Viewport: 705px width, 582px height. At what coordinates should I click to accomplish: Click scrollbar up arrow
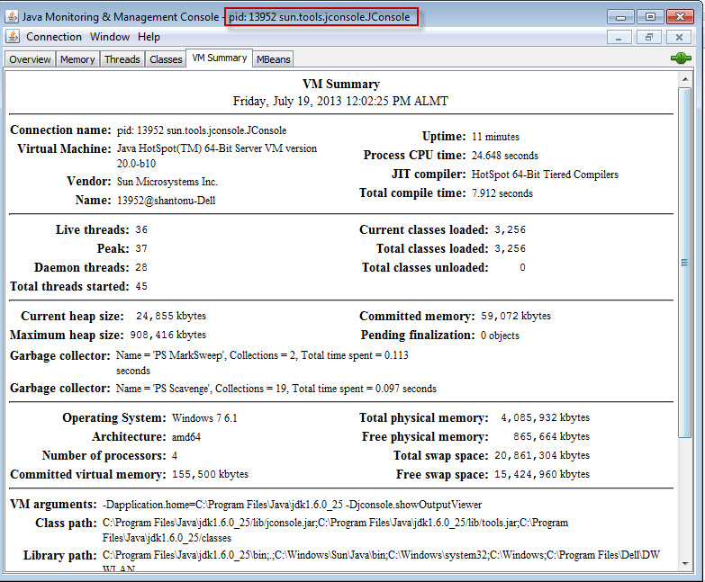[x=685, y=79]
